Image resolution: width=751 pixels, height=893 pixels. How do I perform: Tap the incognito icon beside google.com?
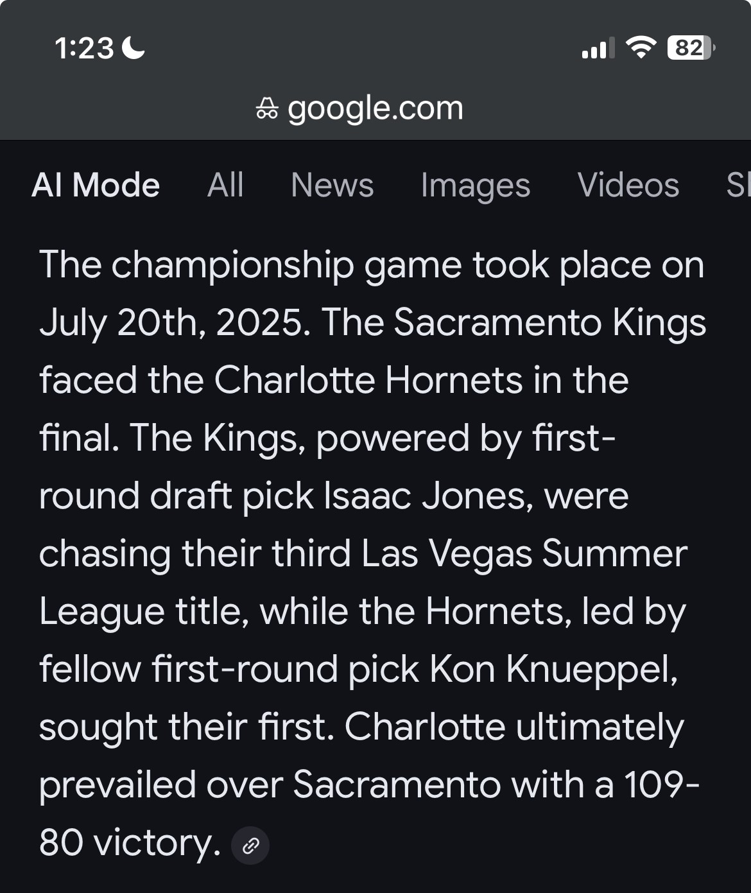267,108
